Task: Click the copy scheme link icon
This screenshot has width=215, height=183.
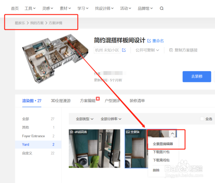Action: tap(171, 50)
